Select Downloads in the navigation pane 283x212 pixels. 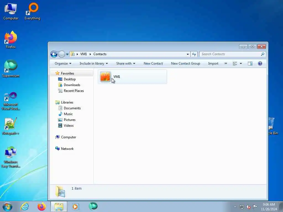[72, 85]
